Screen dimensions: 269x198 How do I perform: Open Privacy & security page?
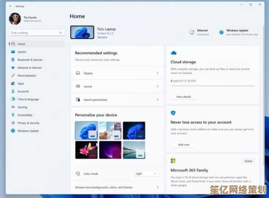37,123
